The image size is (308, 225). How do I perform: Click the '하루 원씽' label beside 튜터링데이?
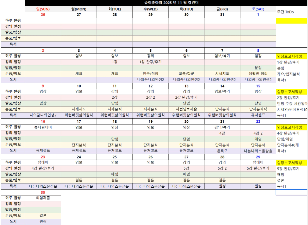pos(13,127)
